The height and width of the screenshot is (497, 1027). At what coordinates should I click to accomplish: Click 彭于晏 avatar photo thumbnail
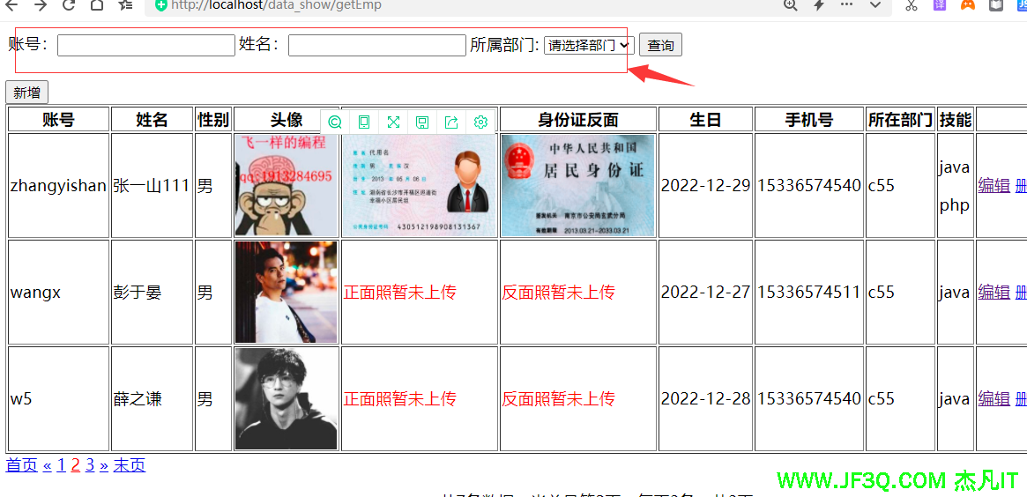[286, 292]
